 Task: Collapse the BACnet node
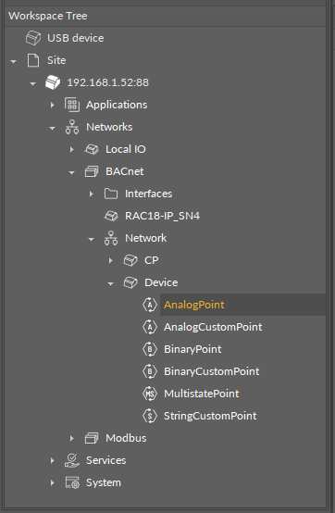pos(71,172)
